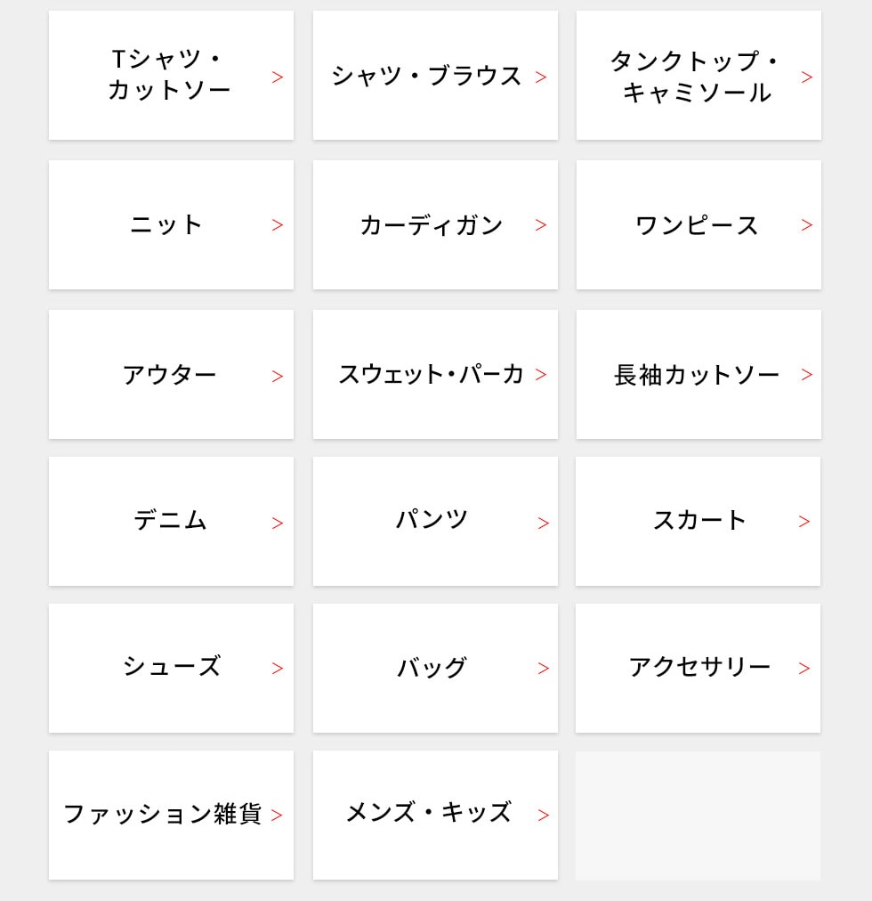
Task: Select the 長袖カットソー category
Action: pos(698,375)
